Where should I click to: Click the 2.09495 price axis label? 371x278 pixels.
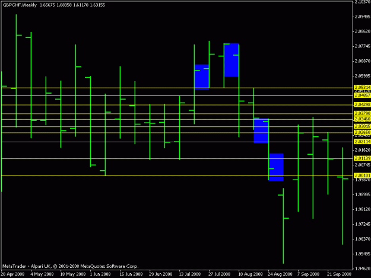pyautogui.click(x=363, y=17)
